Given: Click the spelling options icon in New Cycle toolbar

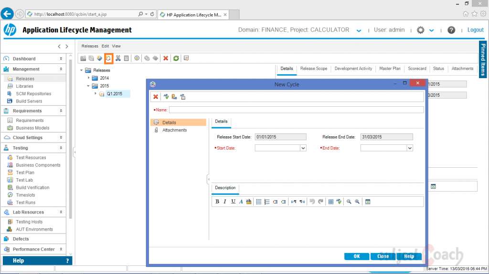Looking at the screenshot, I should (x=183, y=97).
